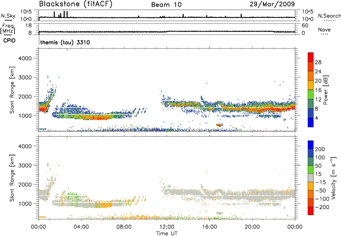Pick the dark blue top velocity colorbar segment
This screenshot has width=341, height=236.
[x=311, y=145]
